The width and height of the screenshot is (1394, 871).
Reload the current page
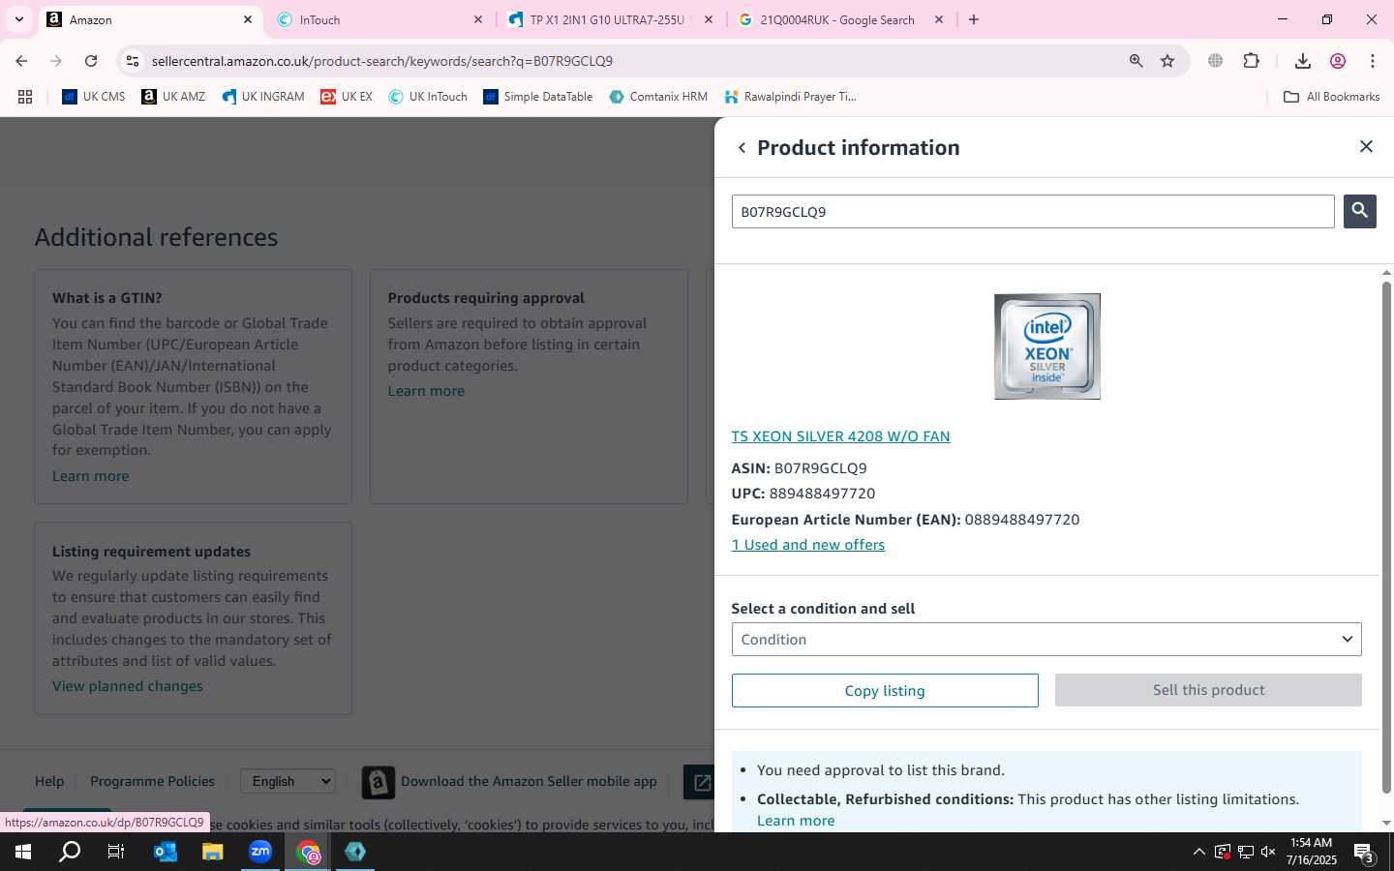pos(91,61)
